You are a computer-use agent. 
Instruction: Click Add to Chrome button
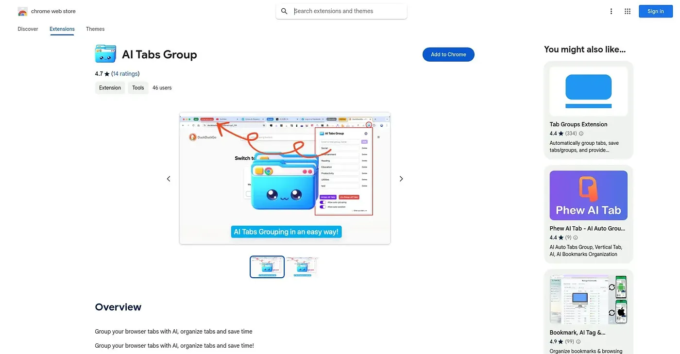(448, 54)
